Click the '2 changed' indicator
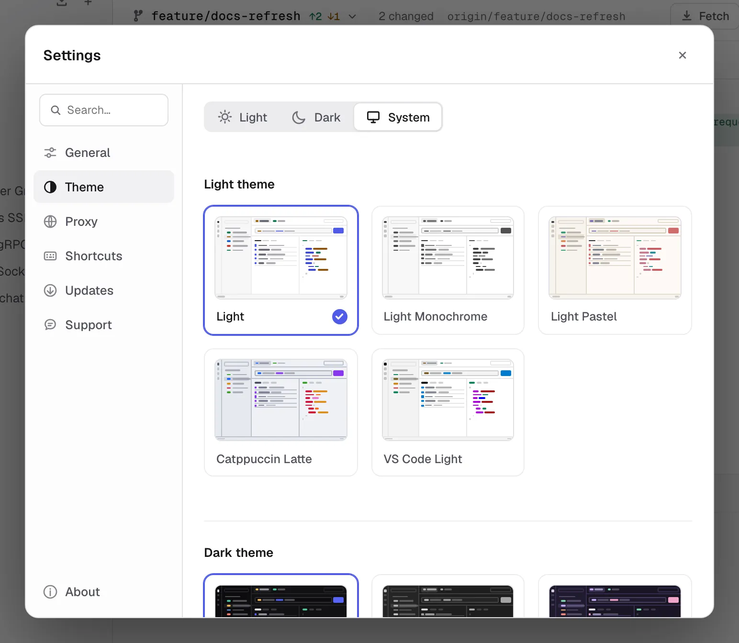The image size is (739, 643). (406, 16)
